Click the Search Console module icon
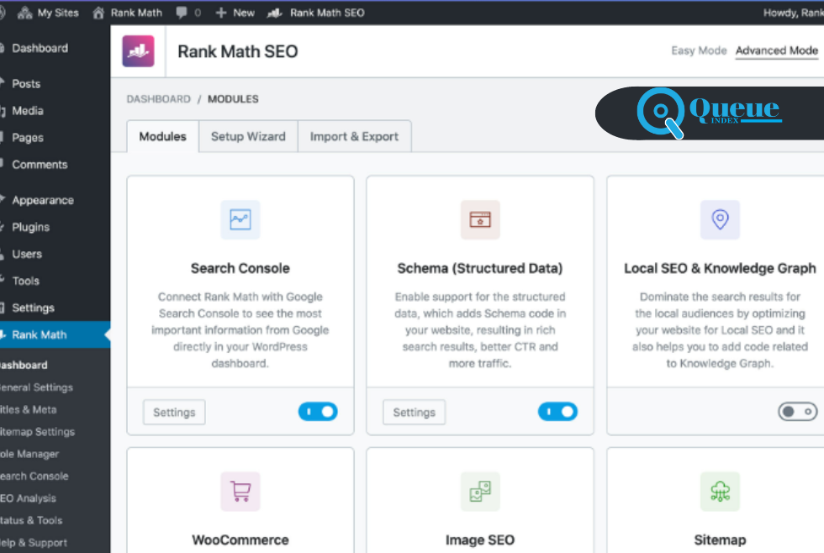 point(240,219)
